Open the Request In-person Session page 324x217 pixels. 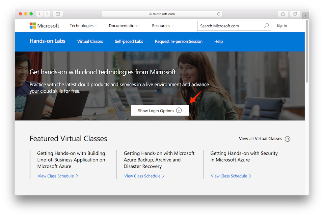(179, 41)
